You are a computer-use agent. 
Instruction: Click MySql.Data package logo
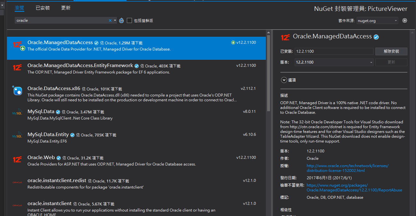(x=17, y=113)
